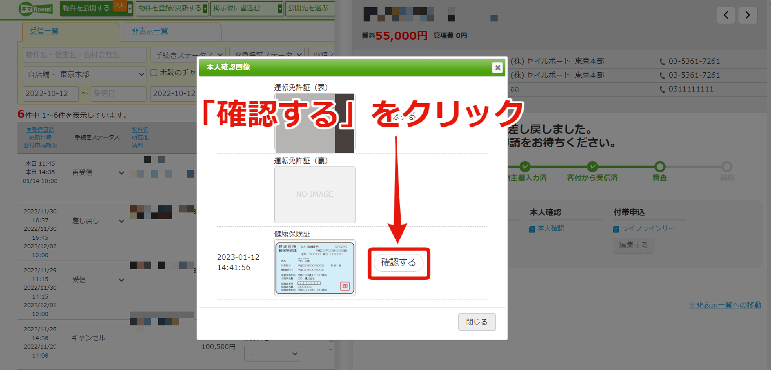Open the 手続きステータス filter dropdown

188,55
